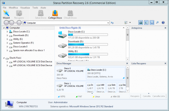
Task: Expand Utility (E:) tree node
Action: (x=7, y=39)
